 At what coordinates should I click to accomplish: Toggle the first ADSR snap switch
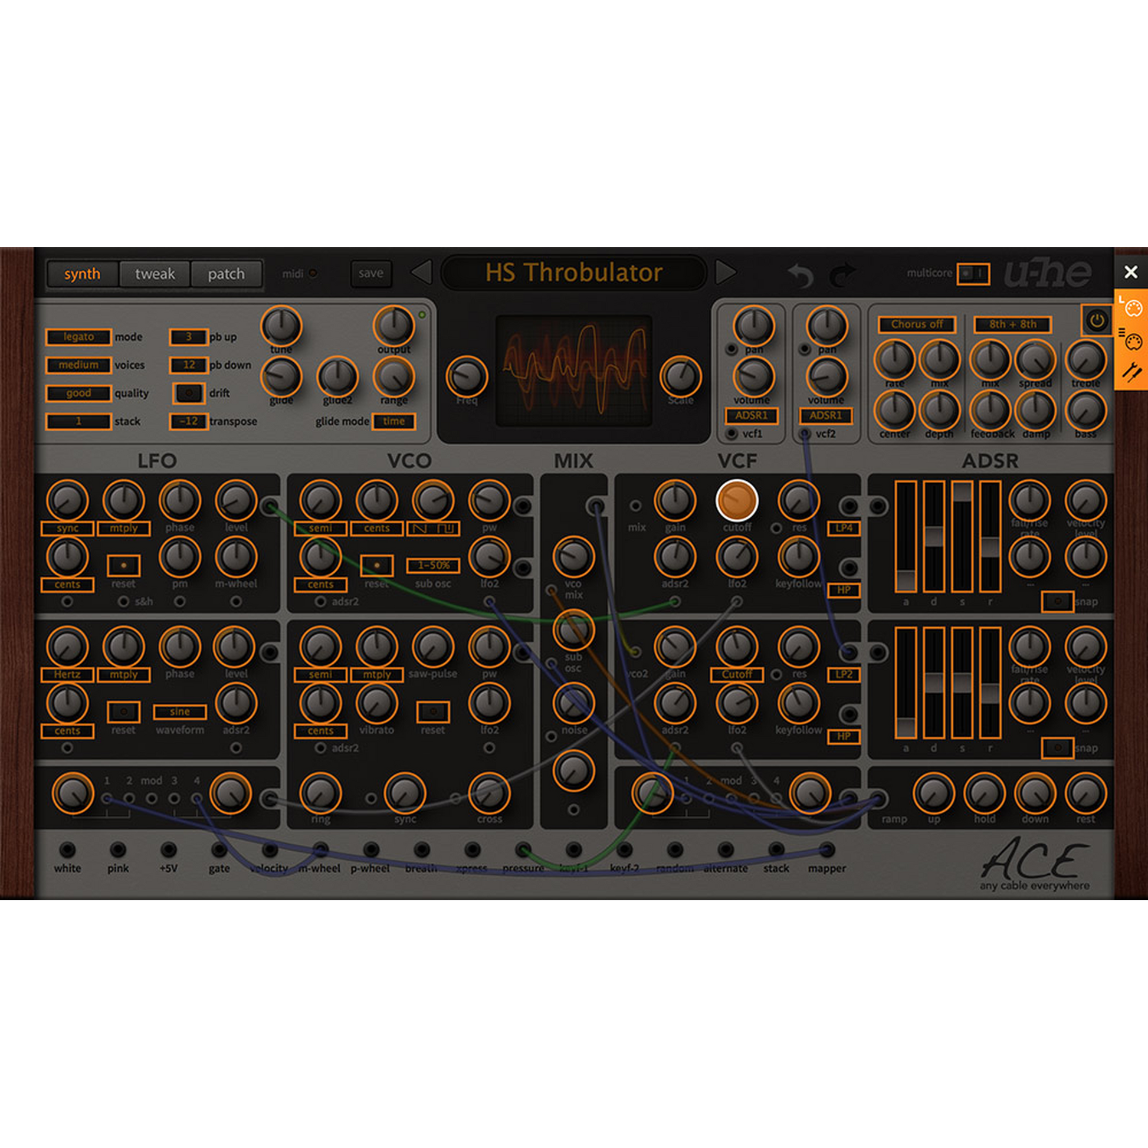click(1057, 601)
